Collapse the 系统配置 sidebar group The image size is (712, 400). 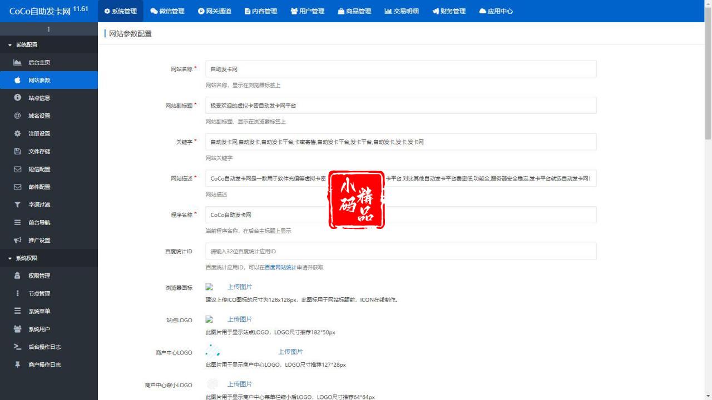[x=49, y=45]
